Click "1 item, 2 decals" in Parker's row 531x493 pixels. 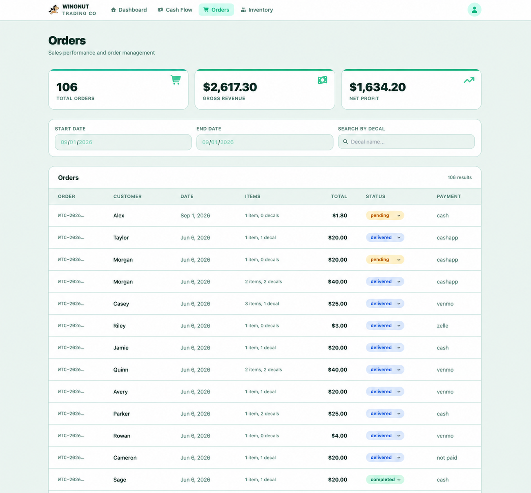(x=262, y=414)
